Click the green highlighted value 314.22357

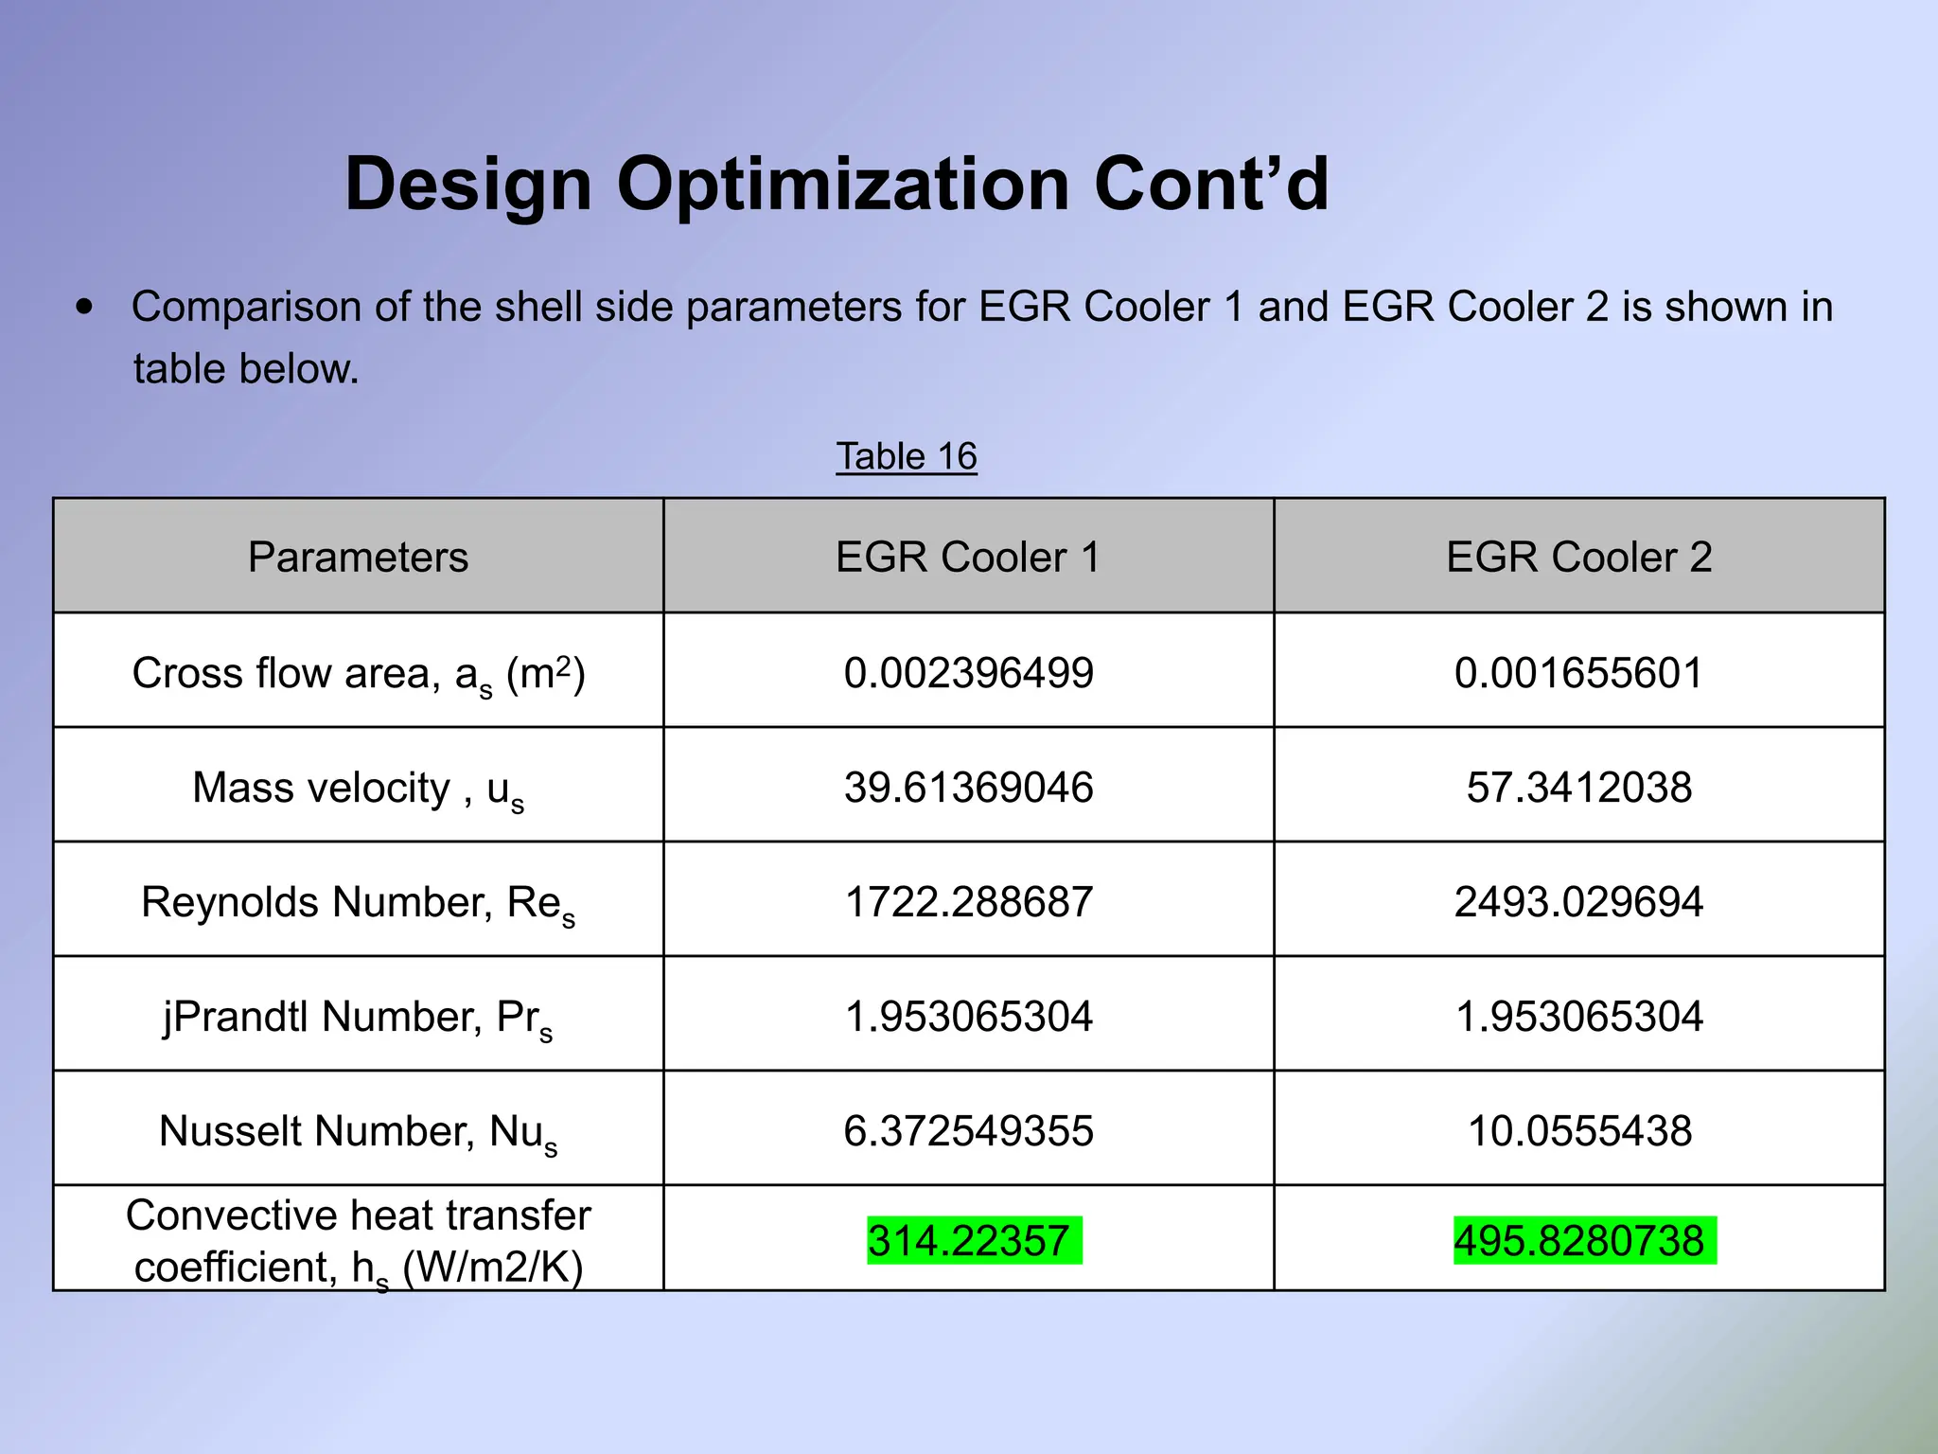pyautogui.click(x=974, y=1241)
